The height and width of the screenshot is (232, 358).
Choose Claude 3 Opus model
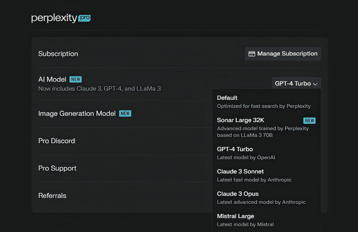[x=266, y=198]
